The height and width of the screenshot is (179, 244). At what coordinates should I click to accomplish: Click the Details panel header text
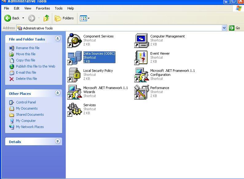click(15, 142)
